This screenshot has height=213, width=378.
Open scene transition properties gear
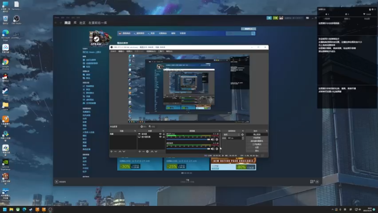[x=242, y=134]
